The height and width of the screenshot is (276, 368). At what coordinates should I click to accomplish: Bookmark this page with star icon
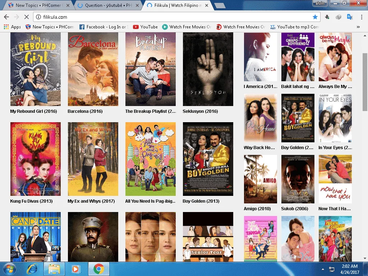315,17
